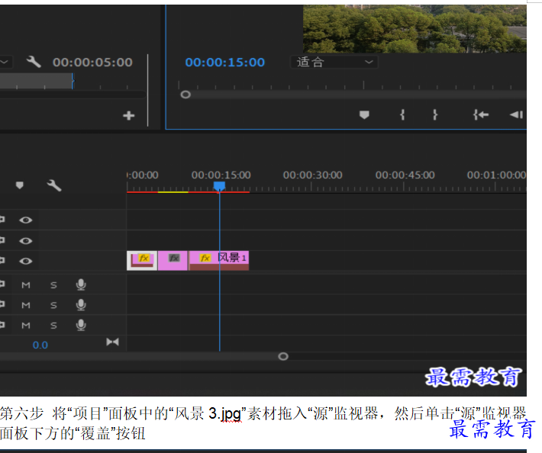The height and width of the screenshot is (453, 542).
Task: Go to In point button
Action: (x=481, y=114)
